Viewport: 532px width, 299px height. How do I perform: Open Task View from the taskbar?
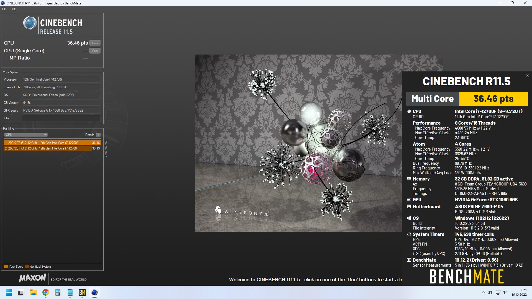[21, 292]
